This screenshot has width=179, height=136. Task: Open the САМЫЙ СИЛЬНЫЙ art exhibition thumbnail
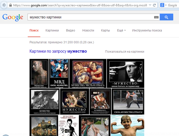pos(68,126)
